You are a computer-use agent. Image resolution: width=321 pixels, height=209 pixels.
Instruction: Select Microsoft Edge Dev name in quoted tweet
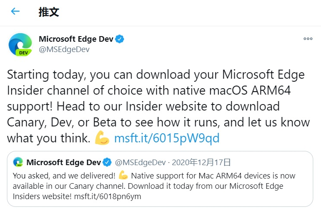(x=63, y=162)
